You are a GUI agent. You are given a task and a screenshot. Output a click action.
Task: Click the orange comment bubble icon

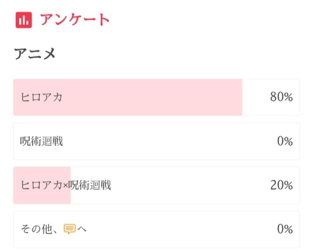(x=70, y=229)
